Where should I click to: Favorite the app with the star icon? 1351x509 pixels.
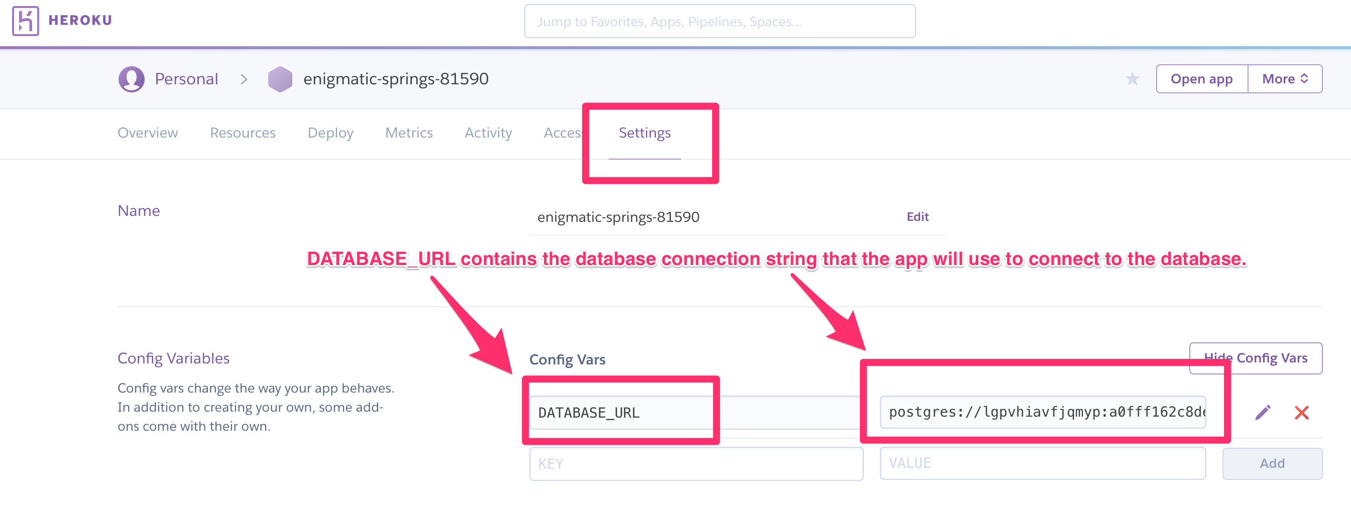pyautogui.click(x=1133, y=79)
